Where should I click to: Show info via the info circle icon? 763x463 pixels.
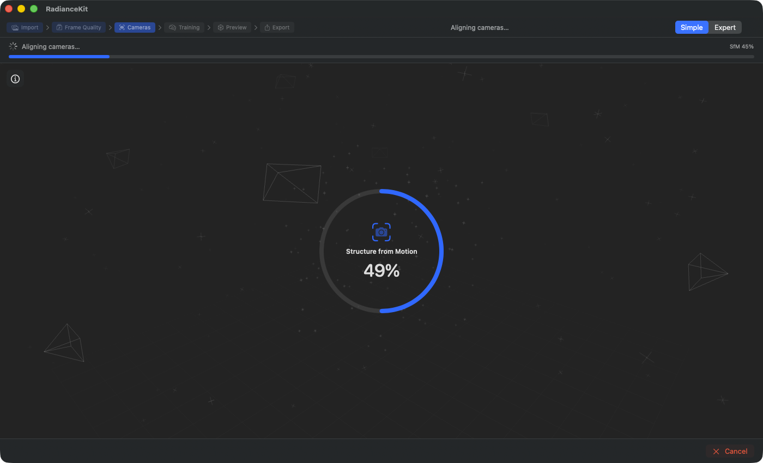pos(15,79)
